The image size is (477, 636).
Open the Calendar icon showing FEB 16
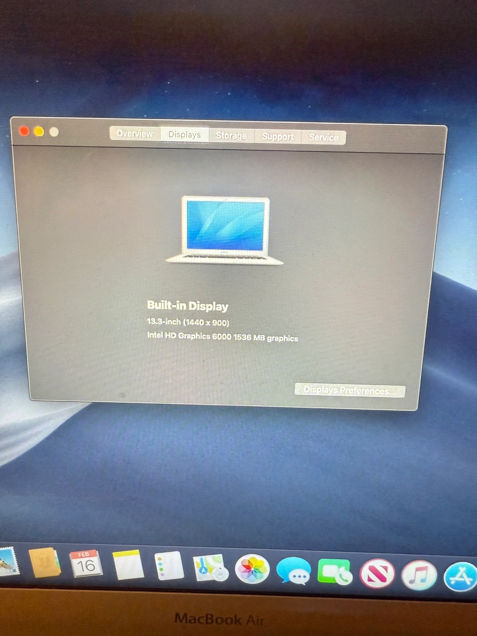(x=86, y=564)
